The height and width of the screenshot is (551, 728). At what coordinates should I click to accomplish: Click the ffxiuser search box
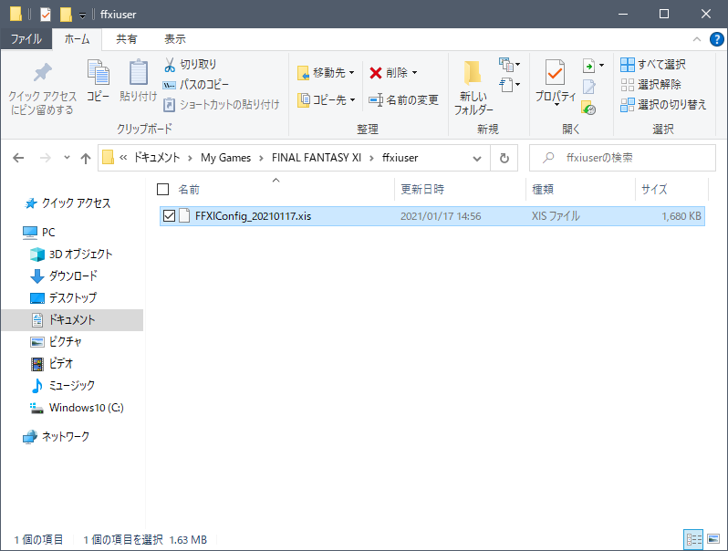622,158
